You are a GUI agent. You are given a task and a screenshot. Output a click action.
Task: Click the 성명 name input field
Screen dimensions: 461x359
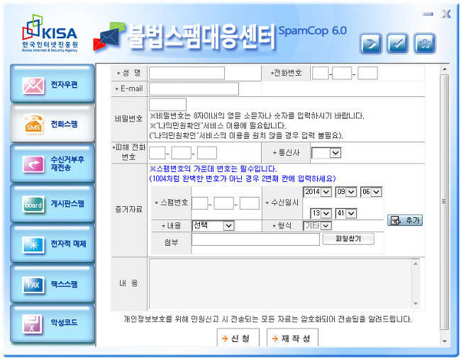pos(187,73)
